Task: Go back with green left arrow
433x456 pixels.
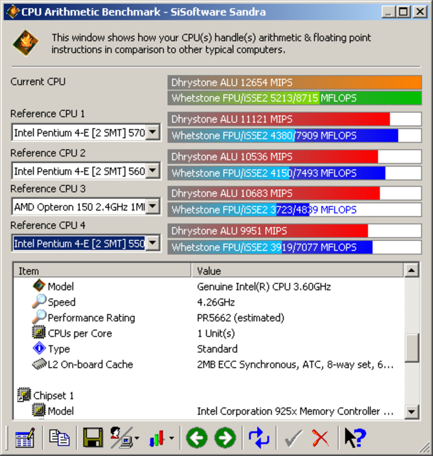Action: point(197,438)
